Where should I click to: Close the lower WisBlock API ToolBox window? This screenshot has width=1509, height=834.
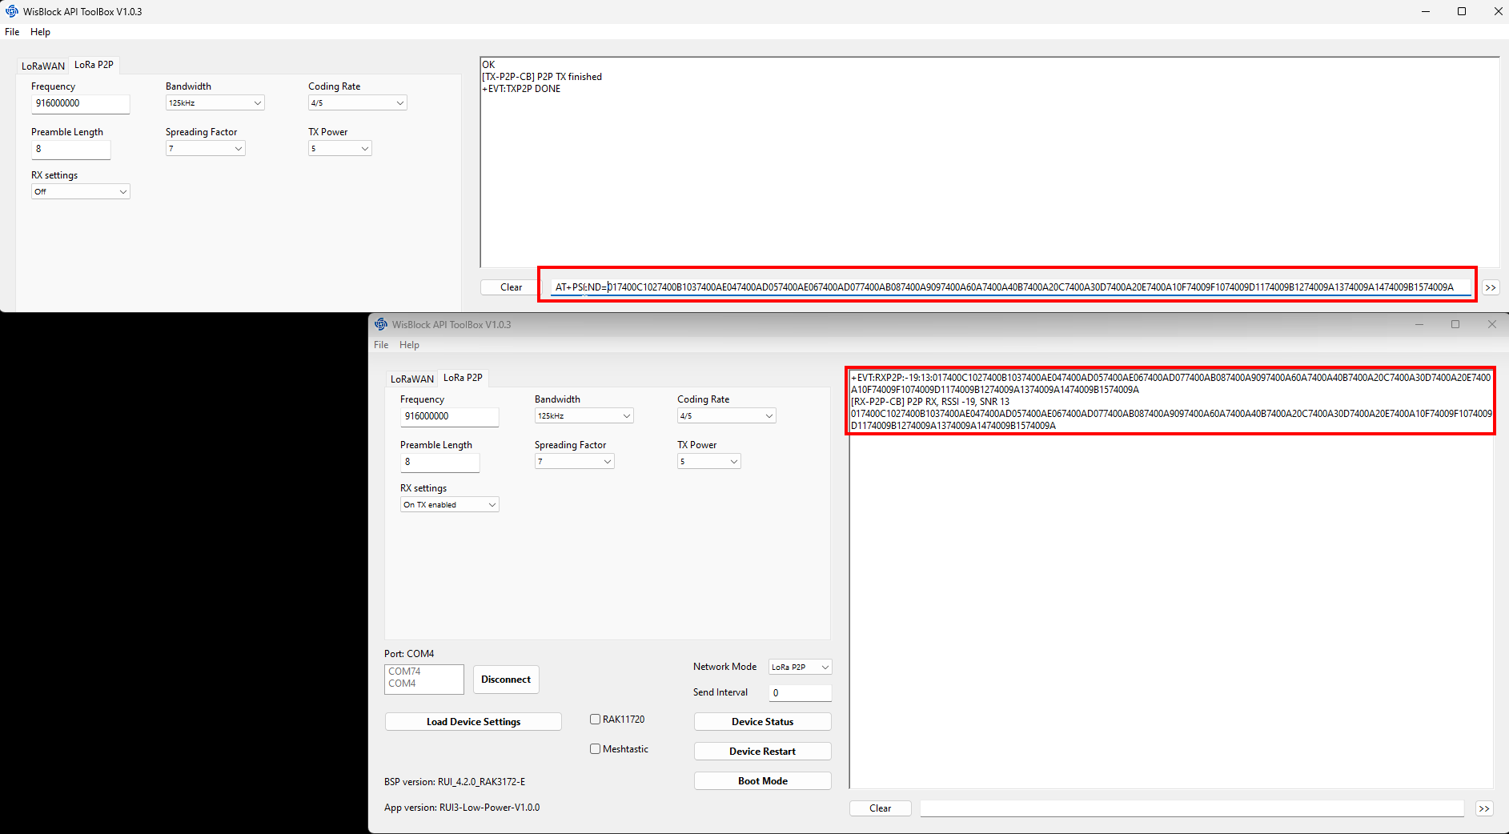1491,324
